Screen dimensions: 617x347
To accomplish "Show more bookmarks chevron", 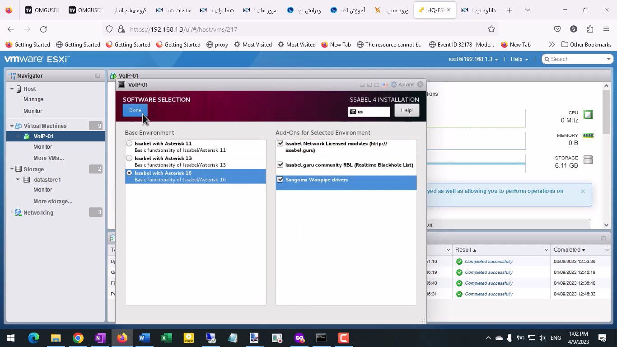I will pos(552,45).
